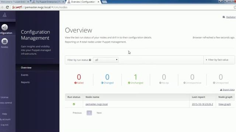Viewport: 236px width, 132px height.
Task: Select the Overview | Configuration tab
Action: (83, 2)
